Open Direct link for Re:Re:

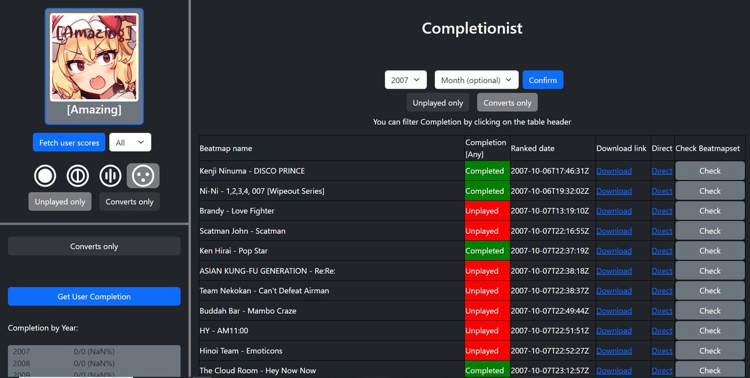[x=662, y=271]
